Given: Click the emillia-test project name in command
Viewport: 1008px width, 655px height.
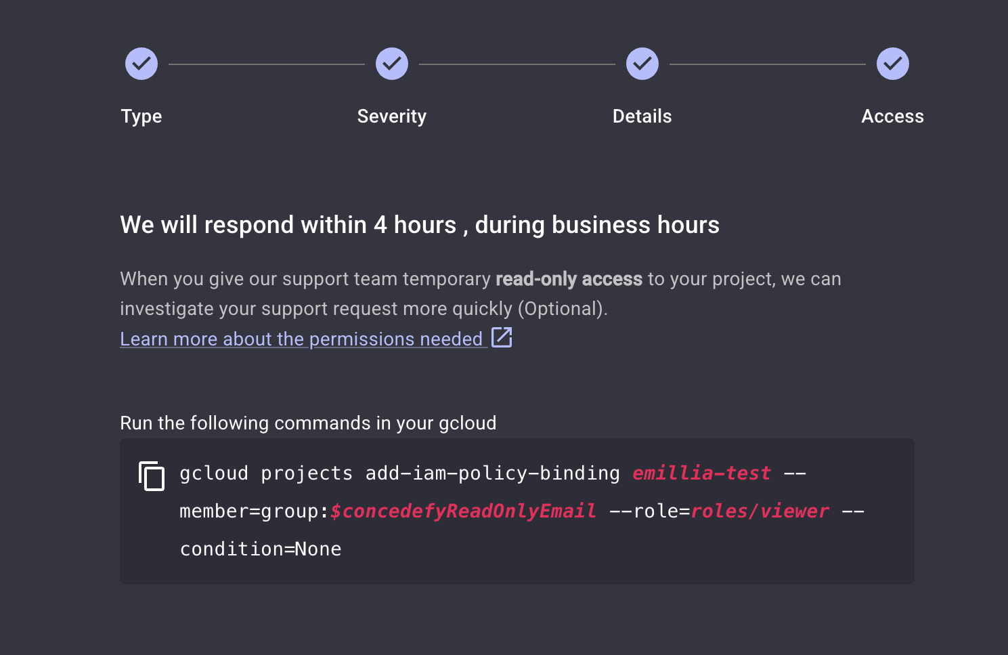Looking at the screenshot, I should pyautogui.click(x=701, y=473).
